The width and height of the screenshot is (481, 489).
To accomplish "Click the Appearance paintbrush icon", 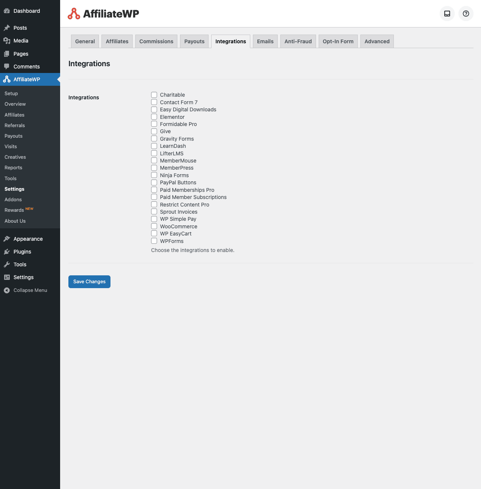I will tap(7, 239).
